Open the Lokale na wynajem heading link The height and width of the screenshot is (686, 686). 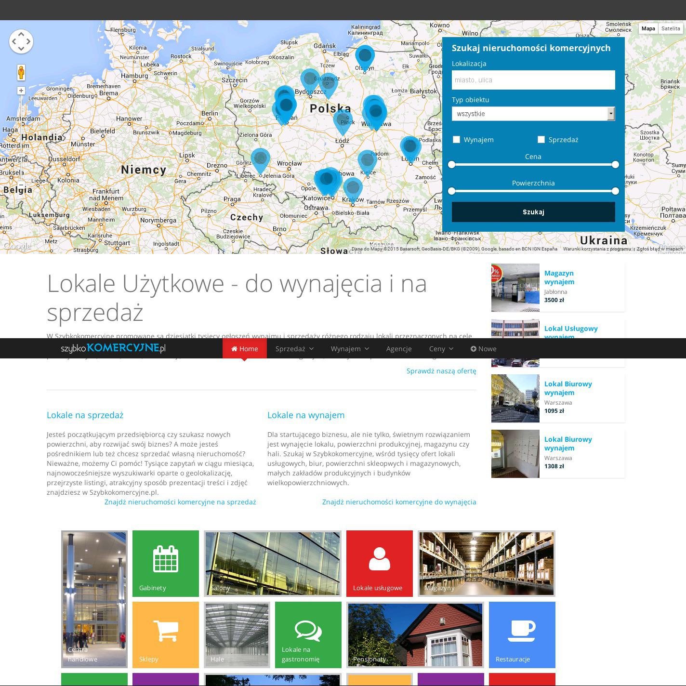pyautogui.click(x=306, y=415)
